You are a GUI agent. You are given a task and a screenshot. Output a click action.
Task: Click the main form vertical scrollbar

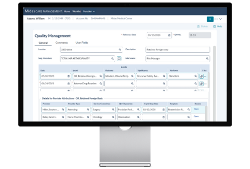pos(215,84)
